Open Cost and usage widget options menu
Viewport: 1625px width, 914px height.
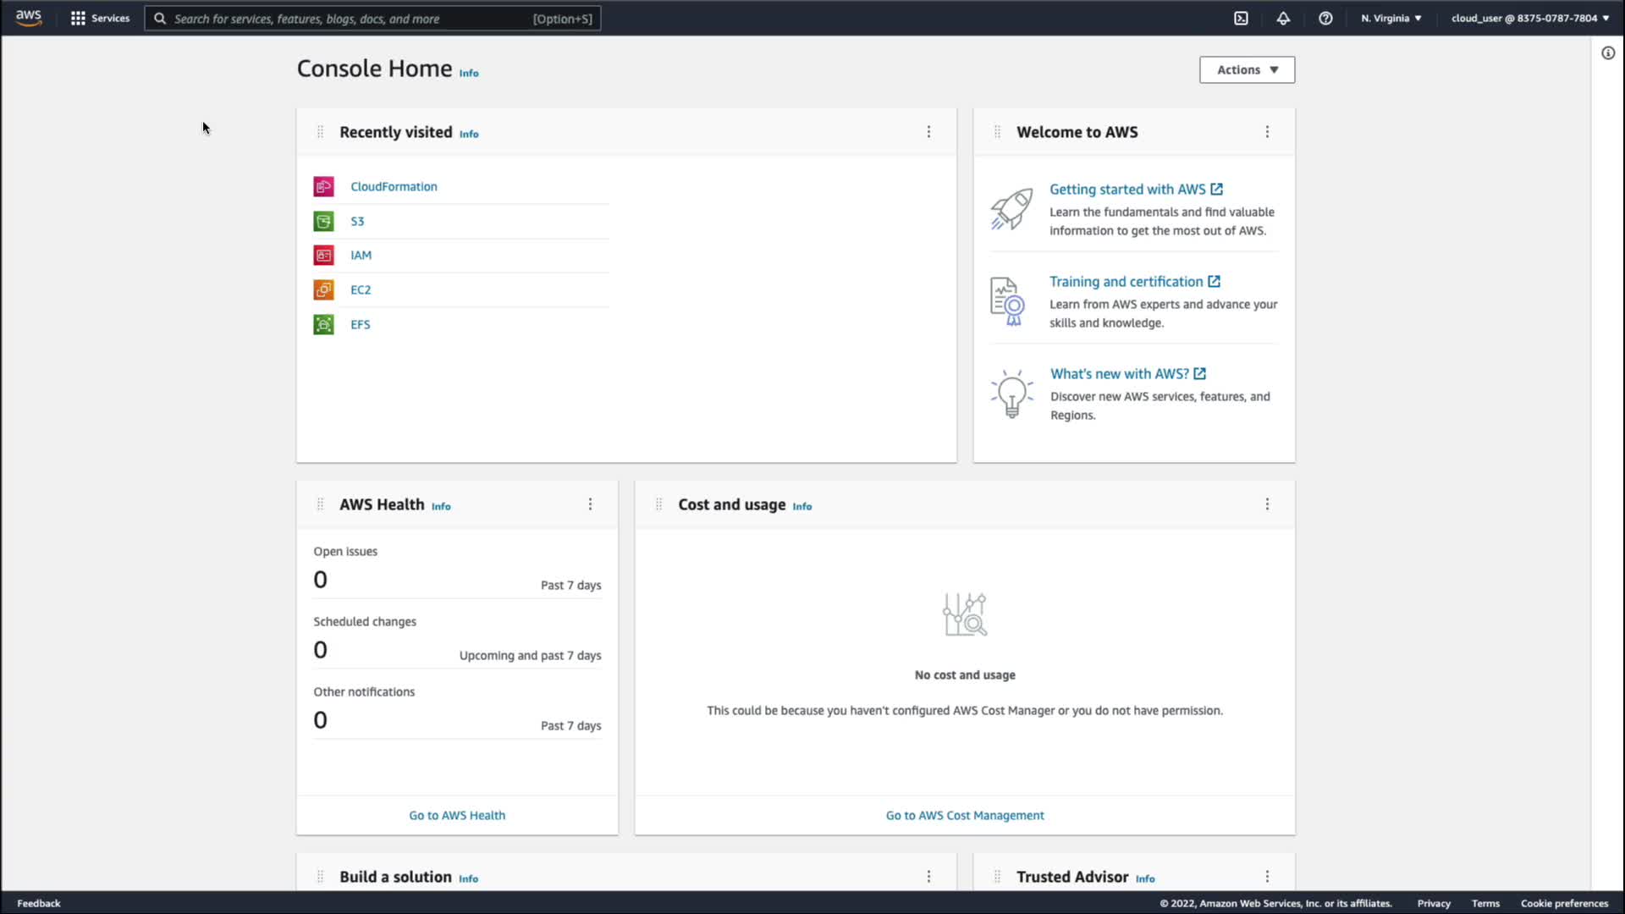click(1267, 504)
